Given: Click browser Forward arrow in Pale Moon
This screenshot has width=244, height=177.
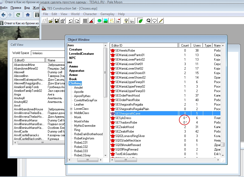Looking at the screenshot, I should 10,15.
